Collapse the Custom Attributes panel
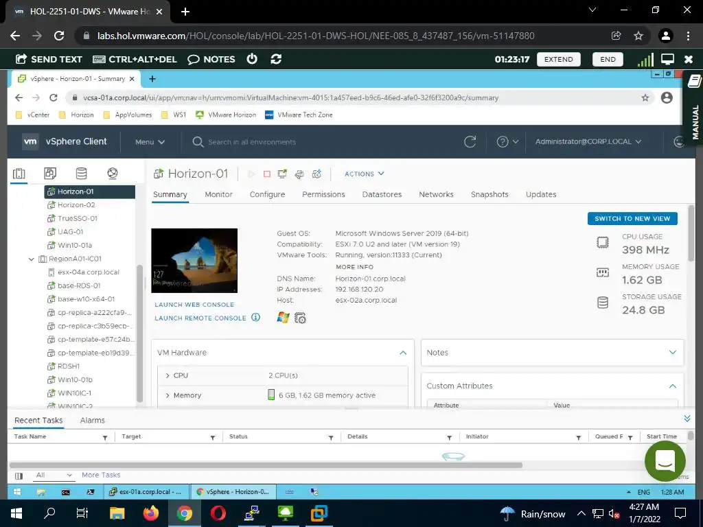The width and height of the screenshot is (703, 527). point(673,386)
